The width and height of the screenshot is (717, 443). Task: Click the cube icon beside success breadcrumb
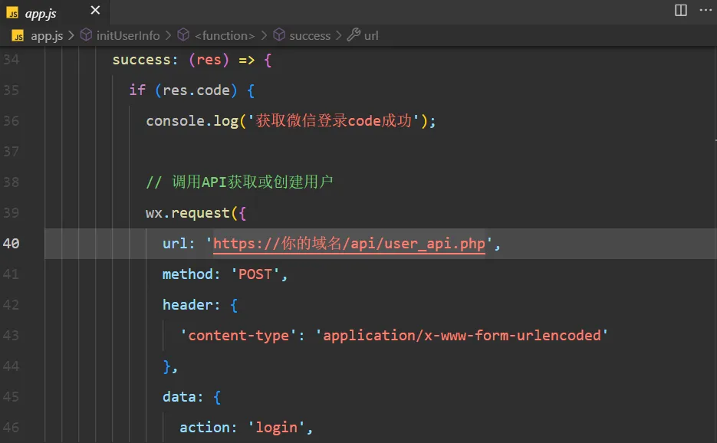(x=279, y=35)
